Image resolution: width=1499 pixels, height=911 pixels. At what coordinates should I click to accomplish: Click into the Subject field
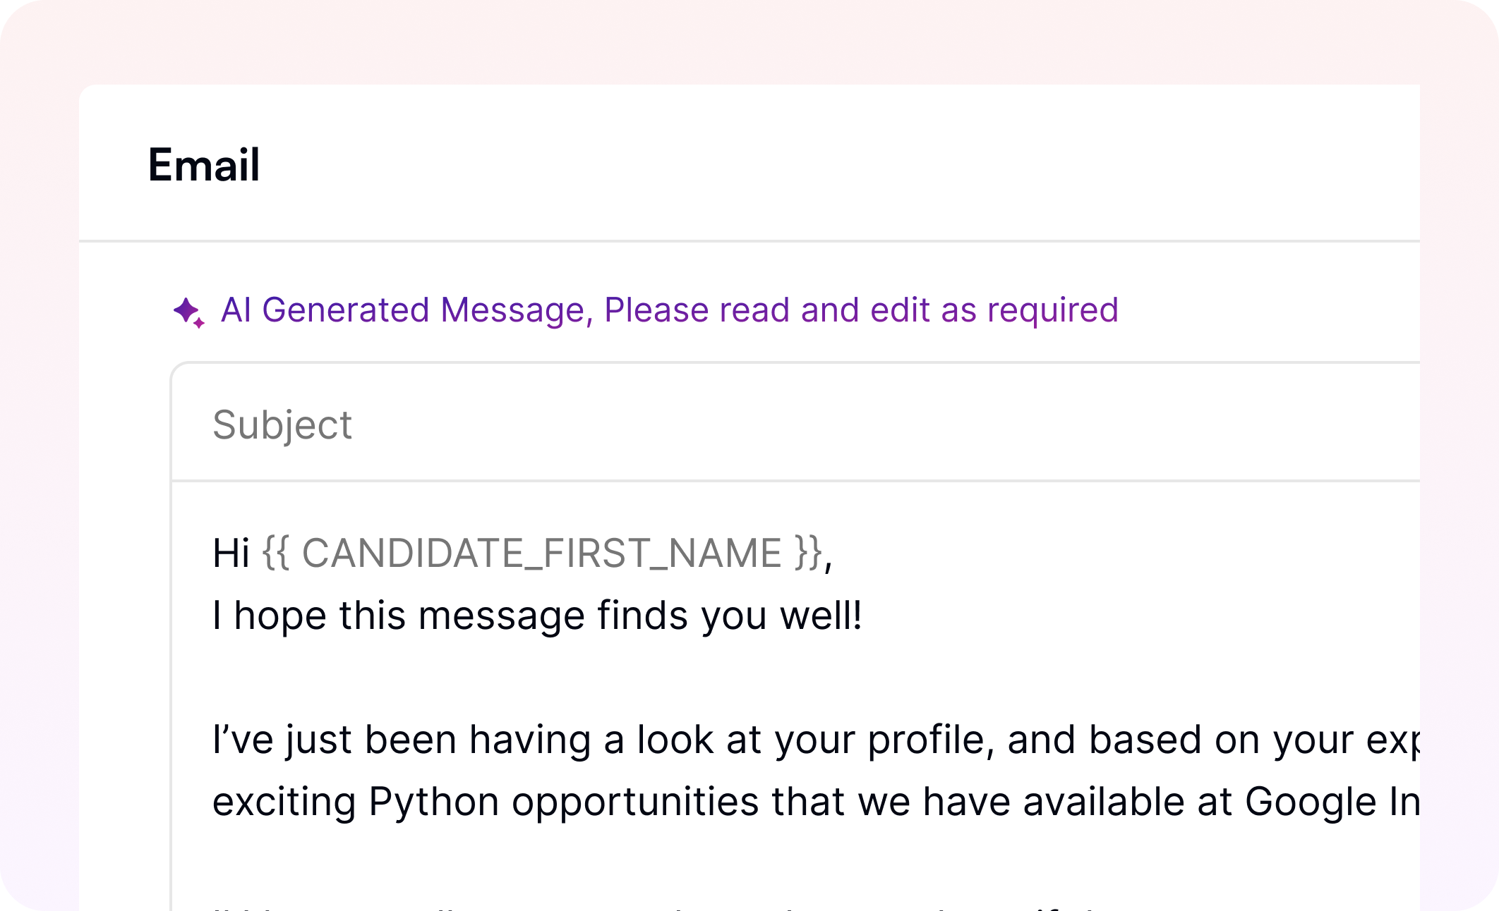[x=706, y=424]
